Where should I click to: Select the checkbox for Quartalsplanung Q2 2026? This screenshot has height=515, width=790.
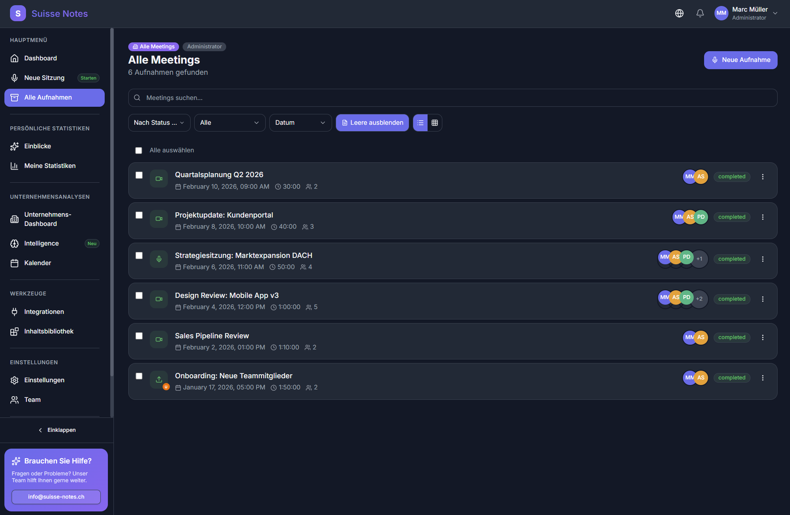click(139, 175)
